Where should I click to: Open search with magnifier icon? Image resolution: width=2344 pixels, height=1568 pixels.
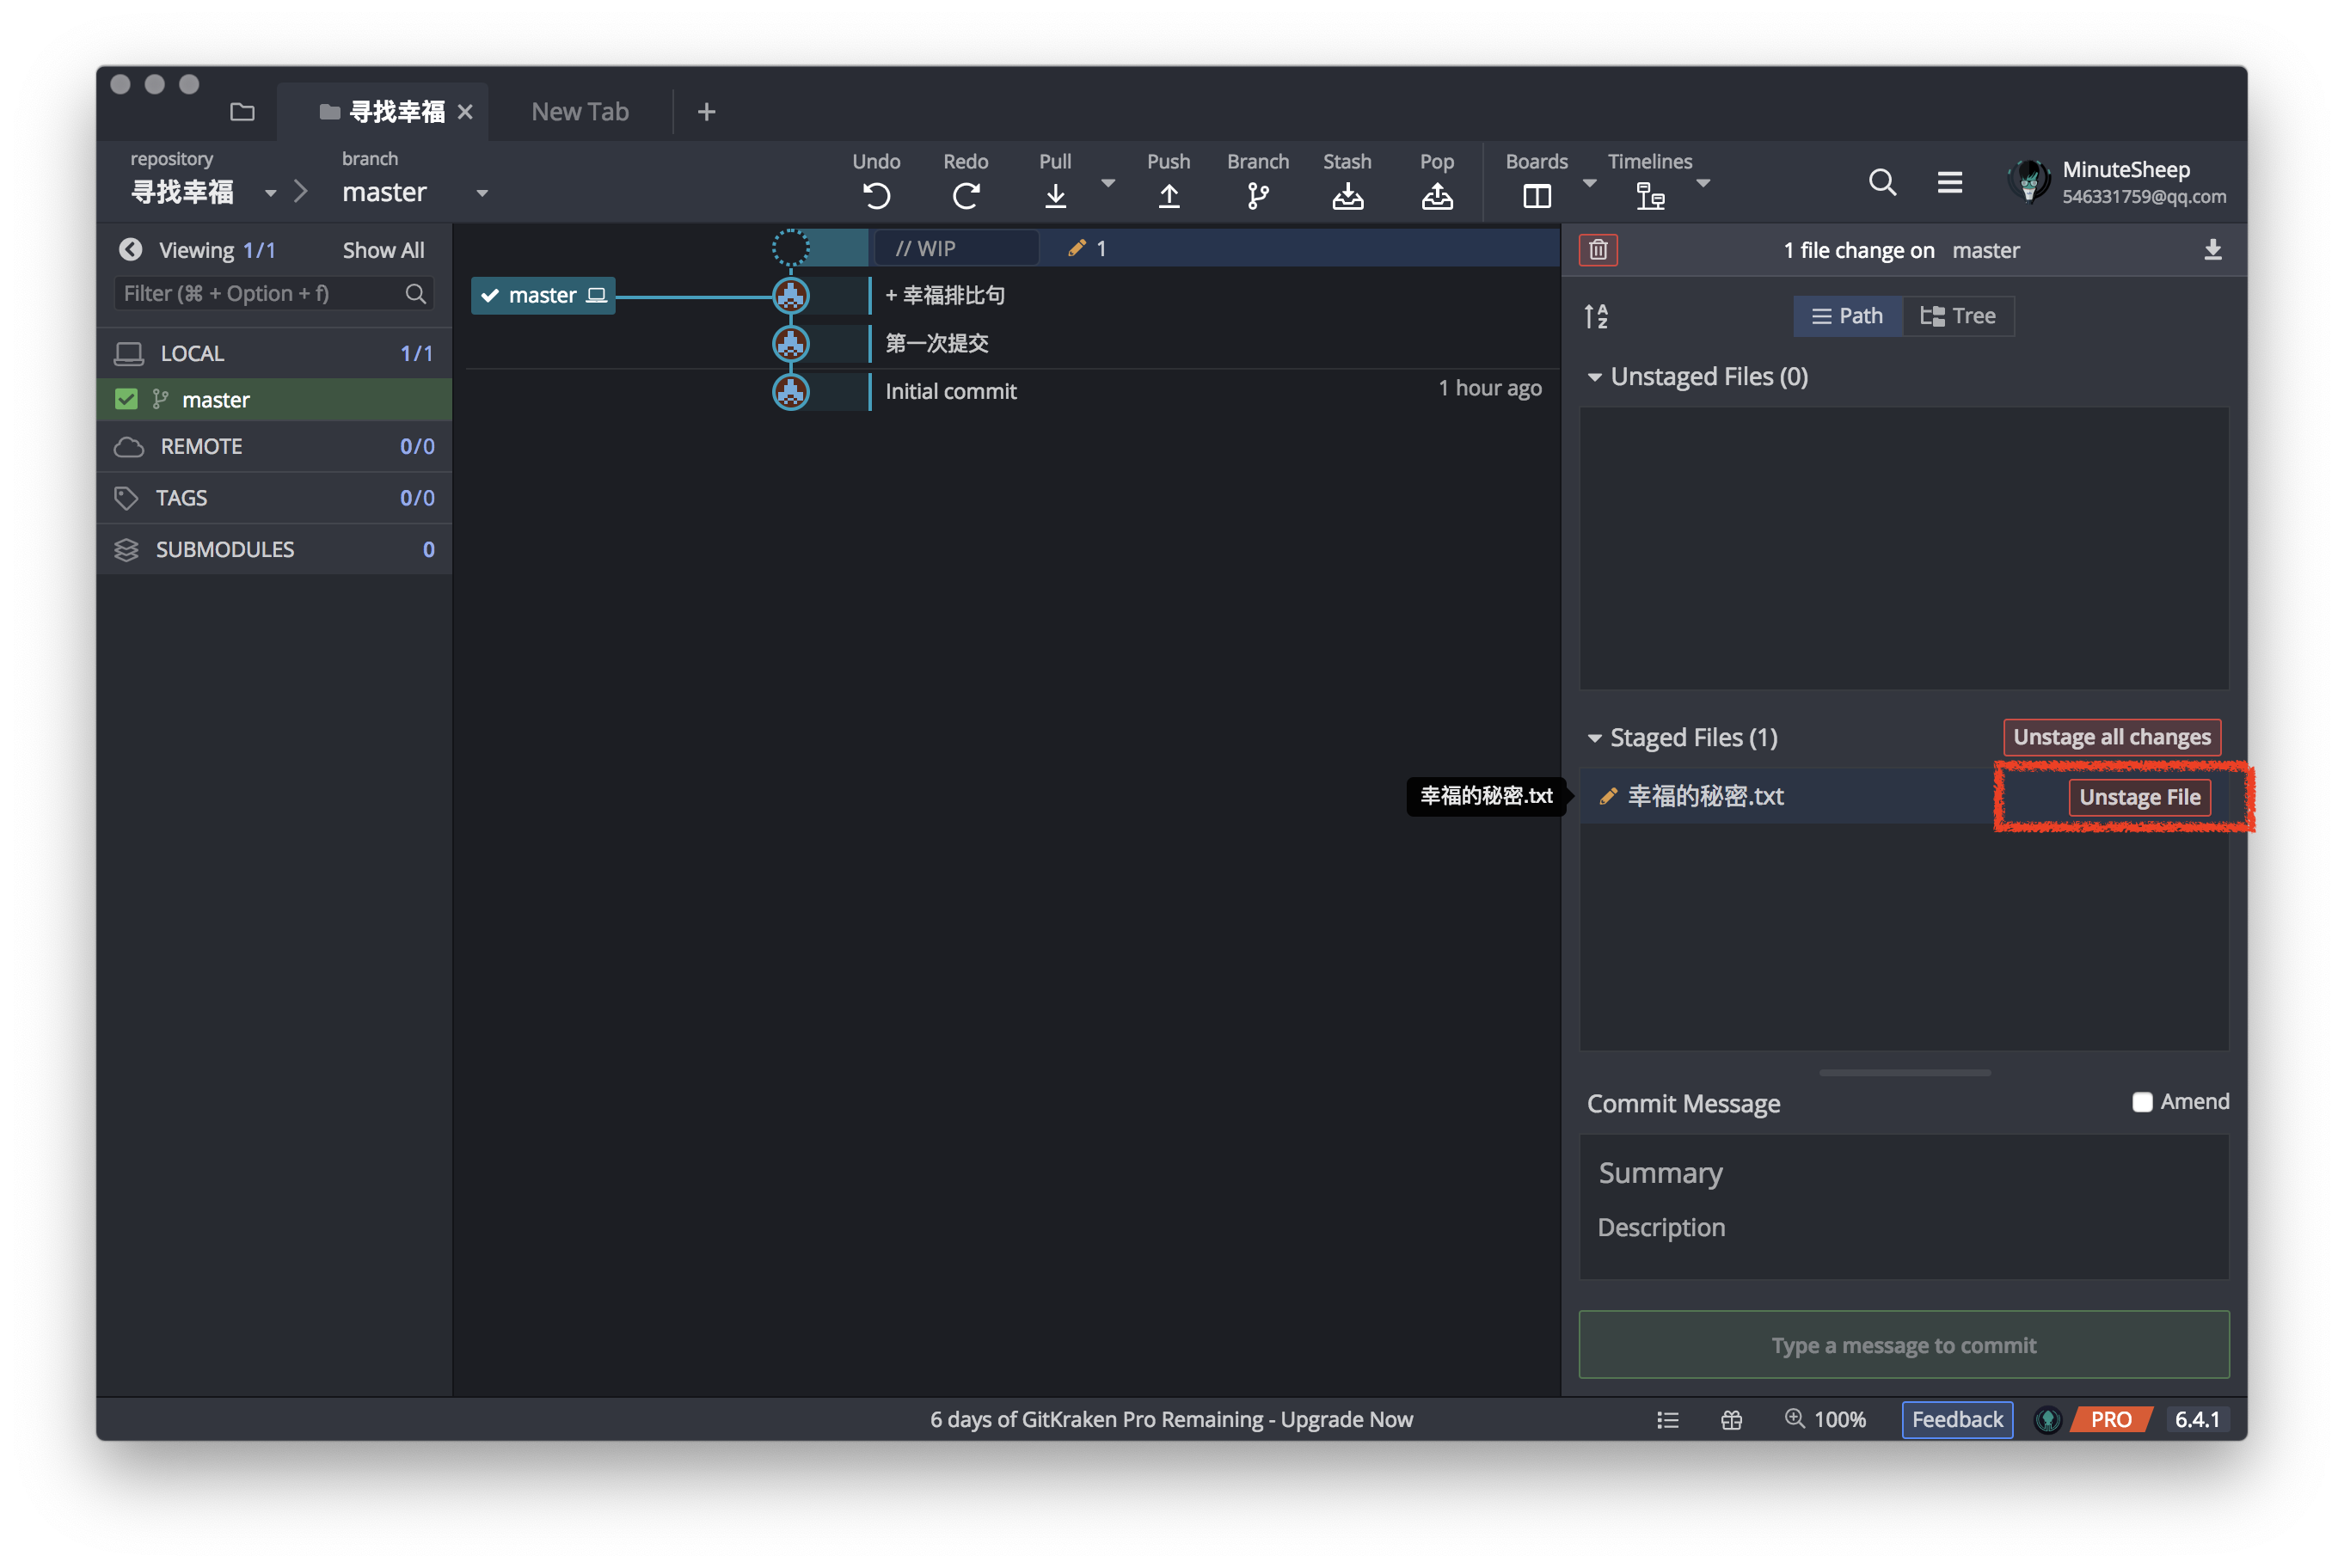point(1882,182)
